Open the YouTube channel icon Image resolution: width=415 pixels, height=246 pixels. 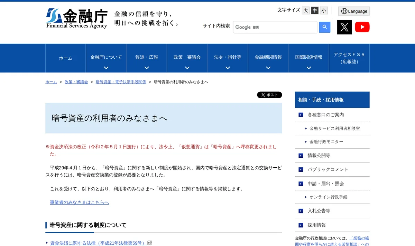tap(362, 27)
